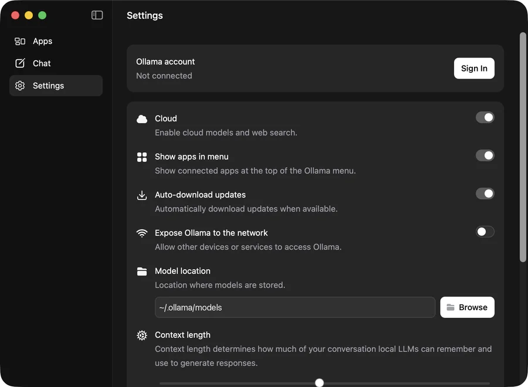Go to the Chat section
The height and width of the screenshot is (387, 528).
[56, 63]
